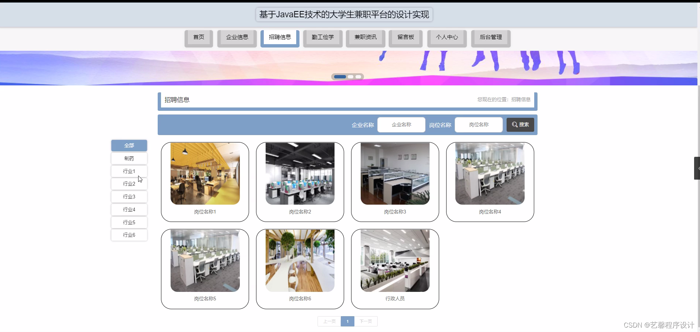Filter jobs by 制药 industry
Image resolution: width=700 pixels, height=332 pixels.
point(129,158)
